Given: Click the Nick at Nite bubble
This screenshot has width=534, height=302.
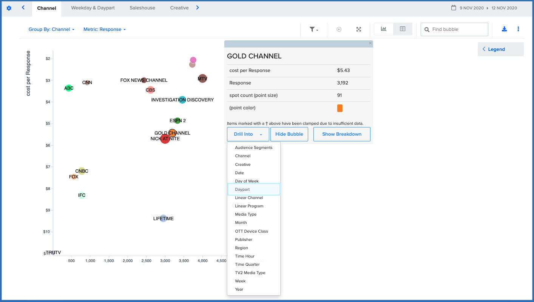Looking at the screenshot, I should pos(165,139).
